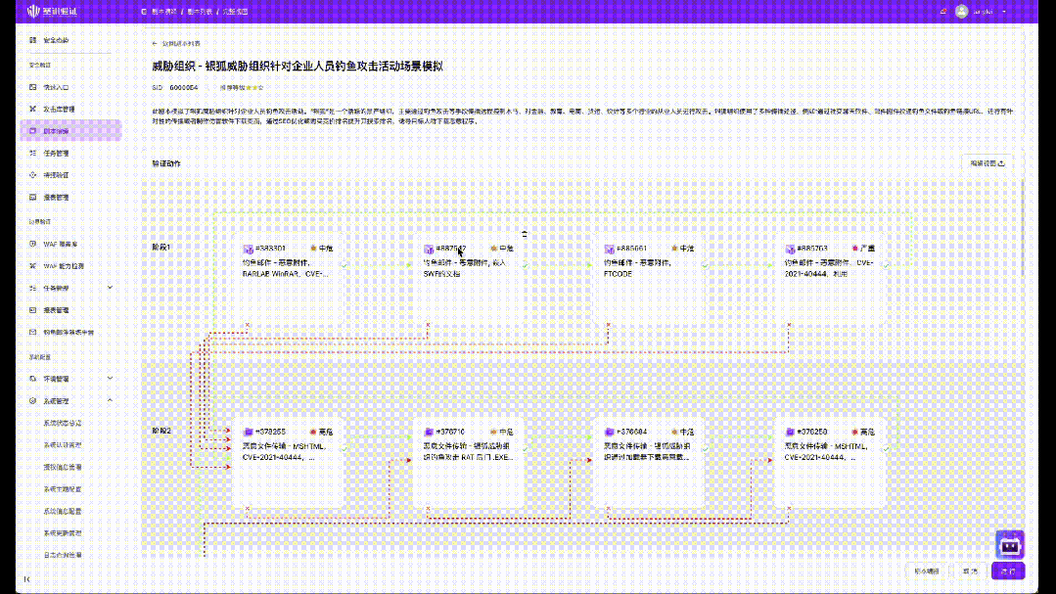The height and width of the screenshot is (594, 1056).
Task: Click the node icon of card #383301
Action: 249,250
